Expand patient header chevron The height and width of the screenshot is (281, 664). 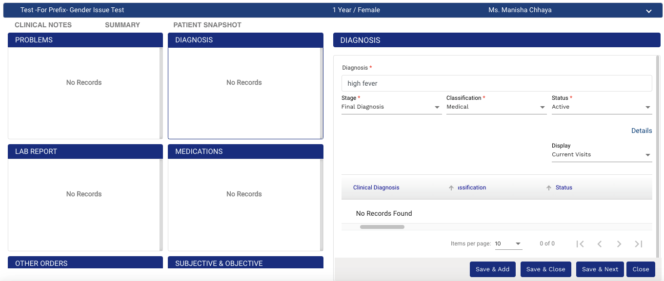coord(648,11)
